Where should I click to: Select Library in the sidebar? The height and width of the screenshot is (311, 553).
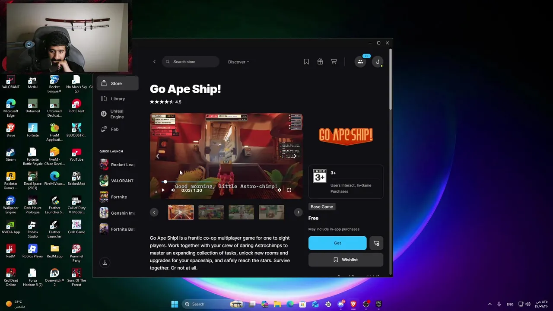tap(117, 98)
